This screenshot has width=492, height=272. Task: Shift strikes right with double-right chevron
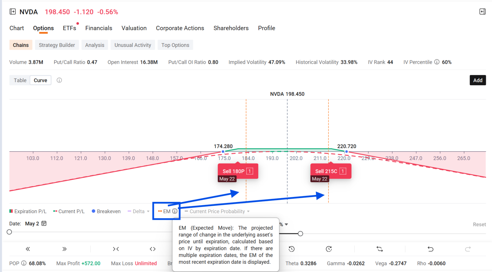coord(64,249)
